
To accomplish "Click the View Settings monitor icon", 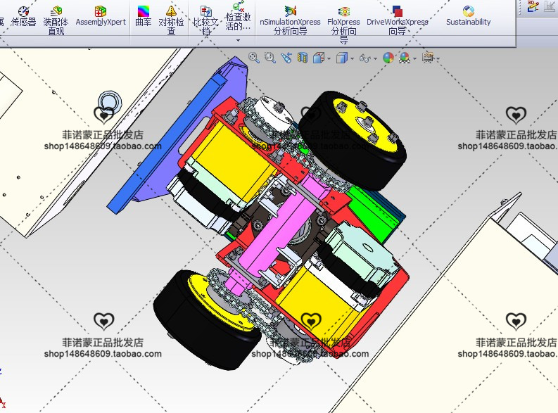I will [427, 57].
